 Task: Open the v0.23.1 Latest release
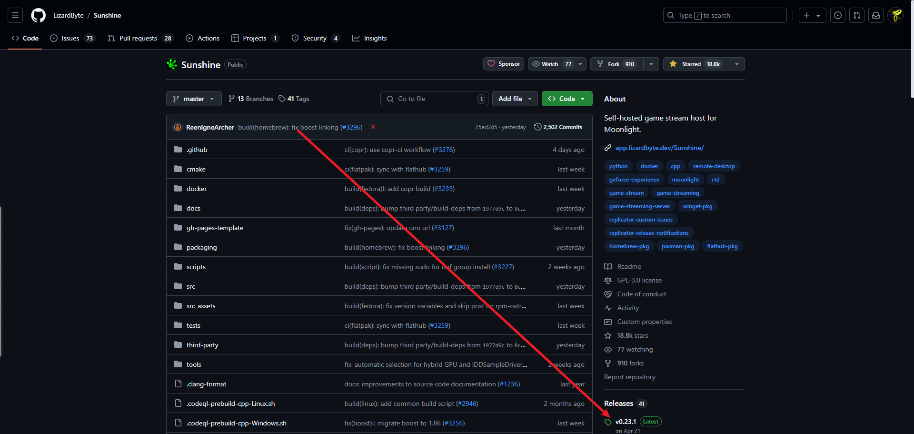(x=633, y=422)
